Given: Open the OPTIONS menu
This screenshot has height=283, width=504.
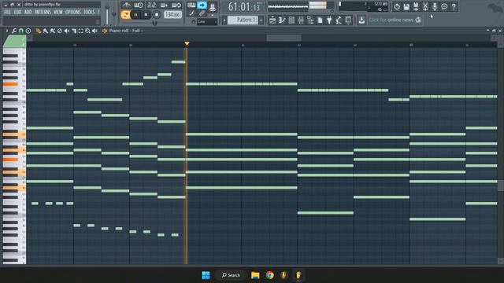Looking at the screenshot, I should (x=73, y=13).
